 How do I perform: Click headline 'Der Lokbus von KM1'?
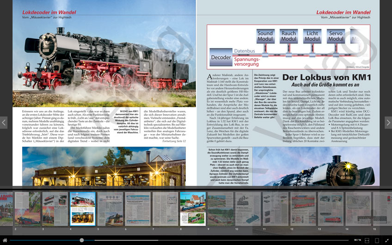coord(326,77)
